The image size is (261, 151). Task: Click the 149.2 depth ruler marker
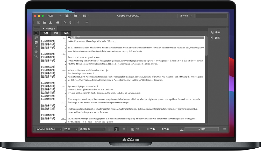(x=64, y=86)
